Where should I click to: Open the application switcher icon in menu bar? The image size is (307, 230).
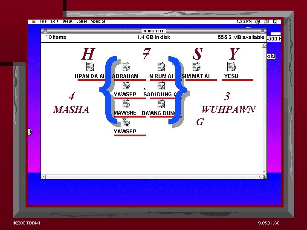pos(275,21)
